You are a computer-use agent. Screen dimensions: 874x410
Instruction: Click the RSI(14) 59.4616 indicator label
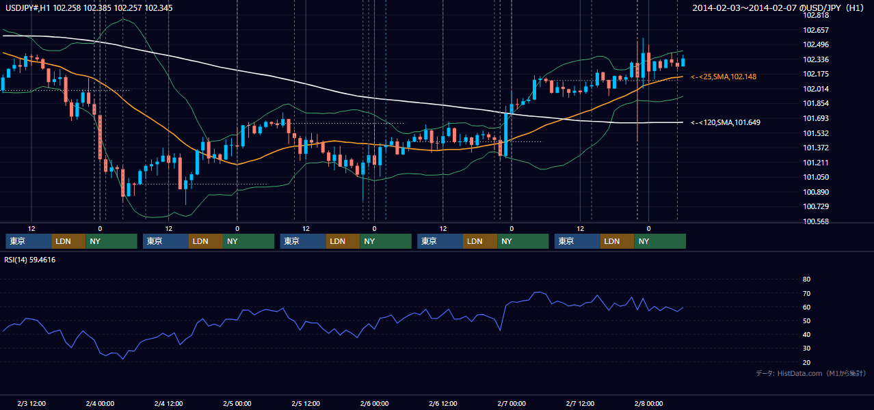pos(30,260)
